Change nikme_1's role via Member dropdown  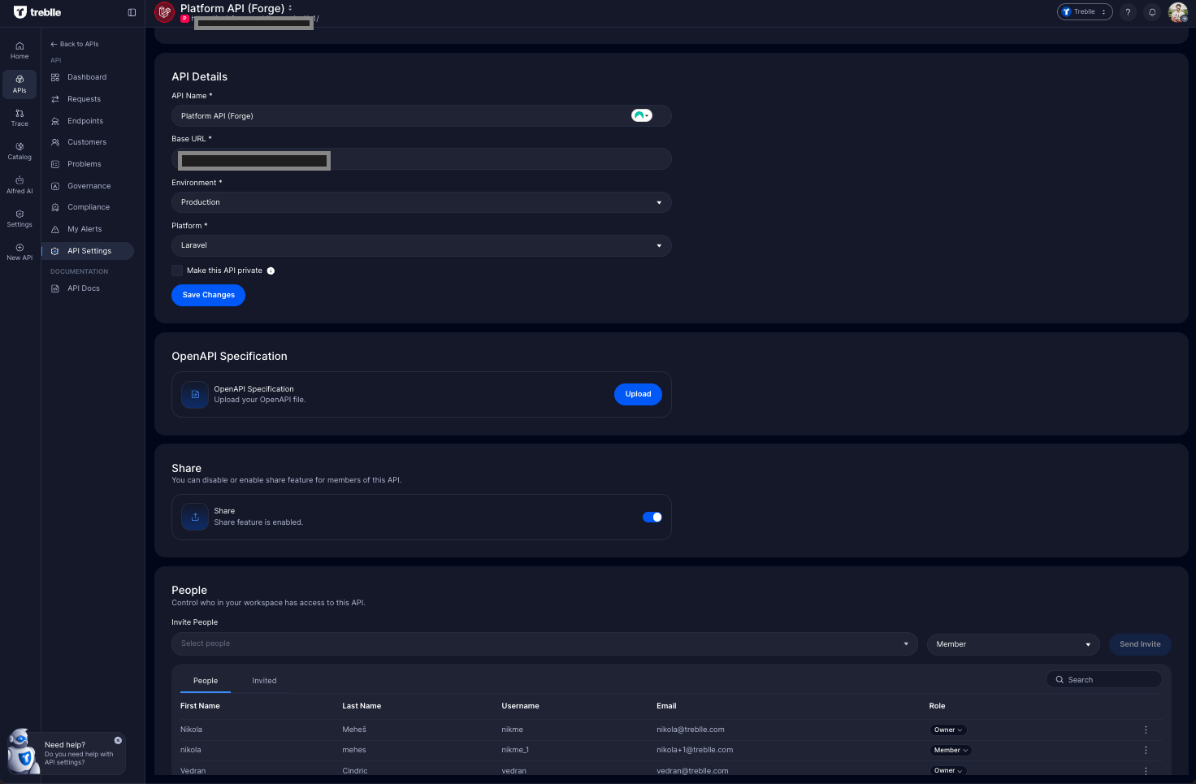[950, 751]
